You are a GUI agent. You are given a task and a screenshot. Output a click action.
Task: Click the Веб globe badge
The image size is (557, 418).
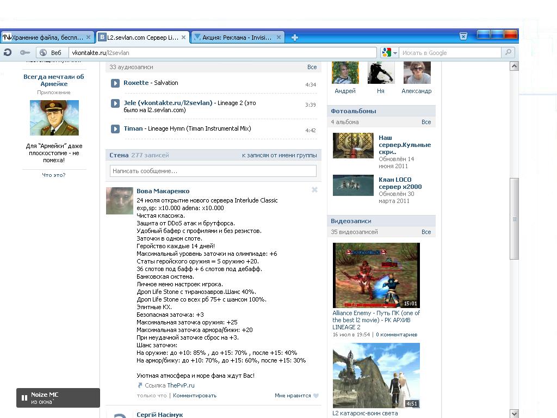pyautogui.click(x=52, y=53)
